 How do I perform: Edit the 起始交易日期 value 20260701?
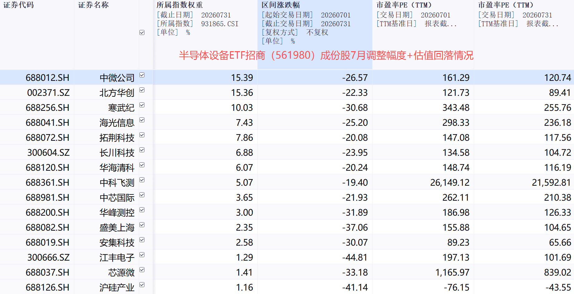coord(336,15)
